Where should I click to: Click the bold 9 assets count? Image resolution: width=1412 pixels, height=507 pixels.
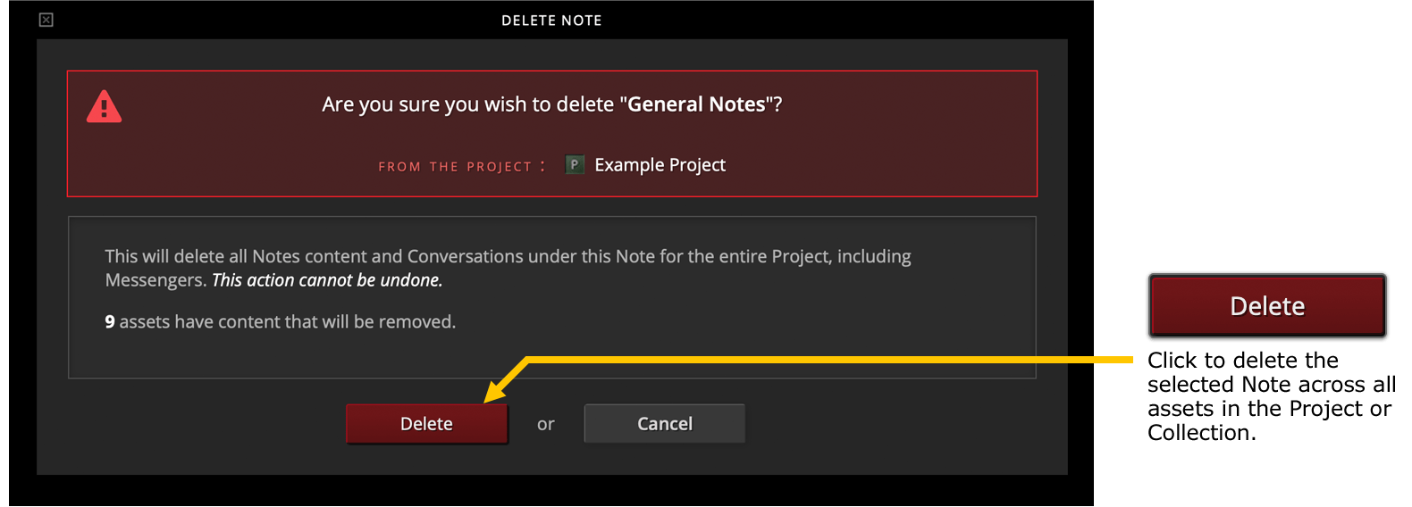tap(110, 322)
